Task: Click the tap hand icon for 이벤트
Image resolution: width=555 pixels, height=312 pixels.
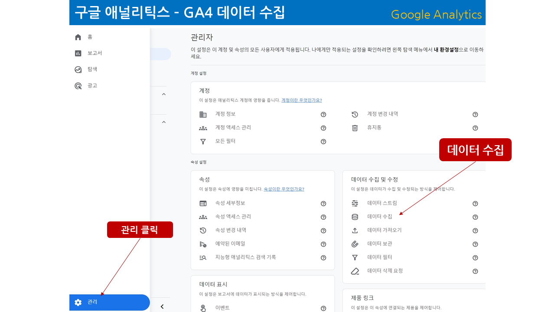Action: [203, 308]
